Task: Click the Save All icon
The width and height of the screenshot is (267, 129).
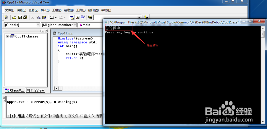Action: pos(25,17)
